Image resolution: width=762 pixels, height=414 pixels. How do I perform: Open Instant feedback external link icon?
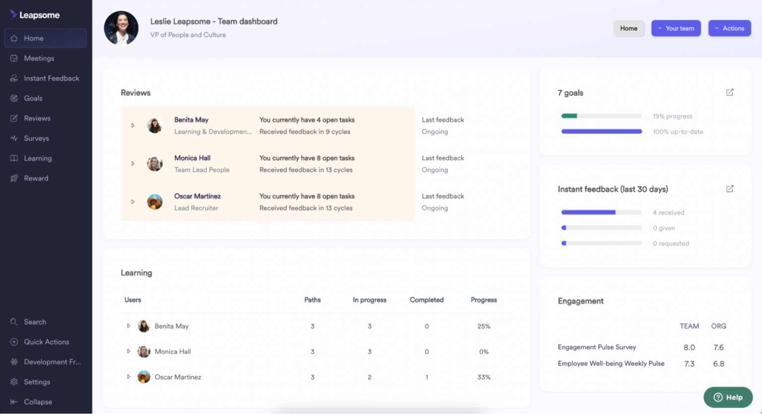point(729,189)
